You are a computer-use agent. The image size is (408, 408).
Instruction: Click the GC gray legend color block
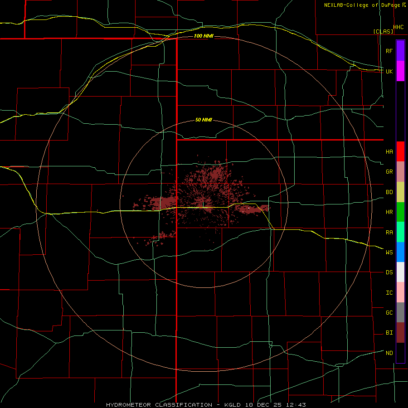400,312
